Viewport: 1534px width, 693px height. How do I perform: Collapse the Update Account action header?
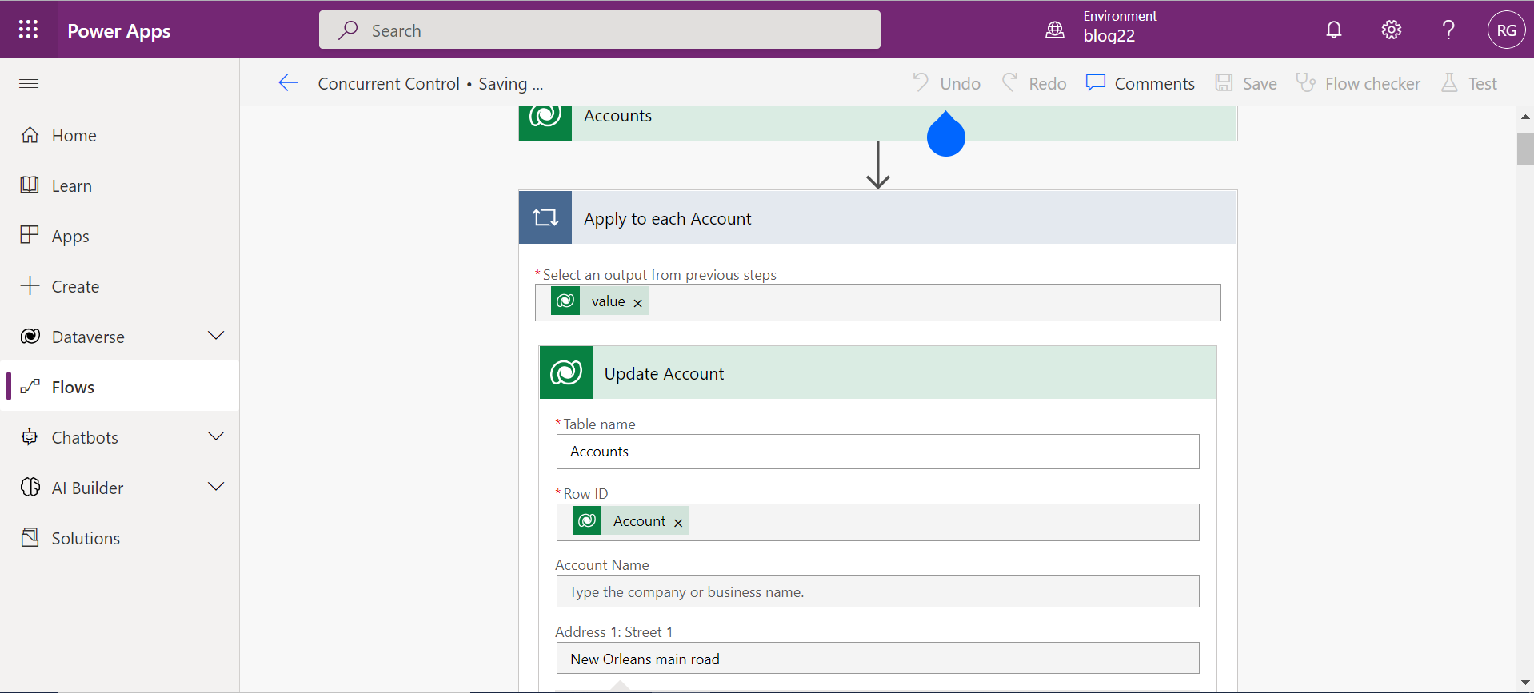[x=877, y=372]
